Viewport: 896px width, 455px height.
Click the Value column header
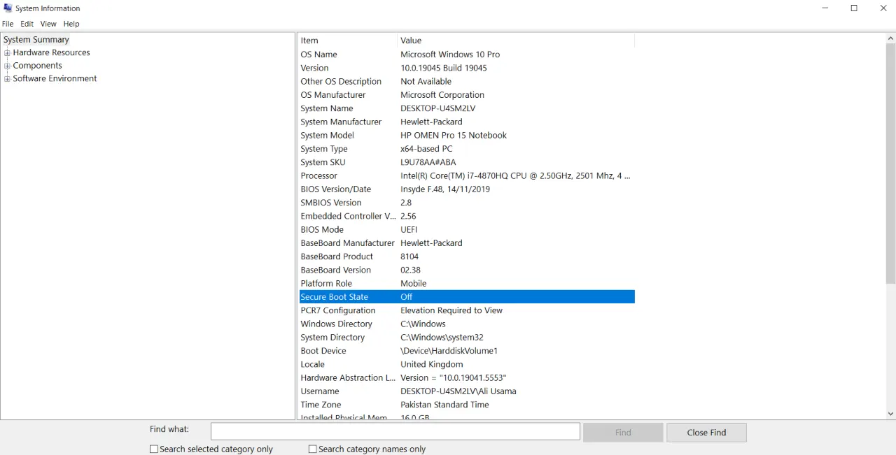point(515,41)
